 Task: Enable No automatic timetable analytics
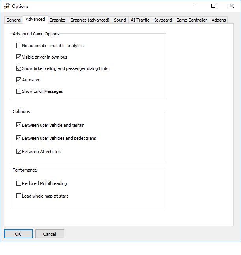coord(19,46)
